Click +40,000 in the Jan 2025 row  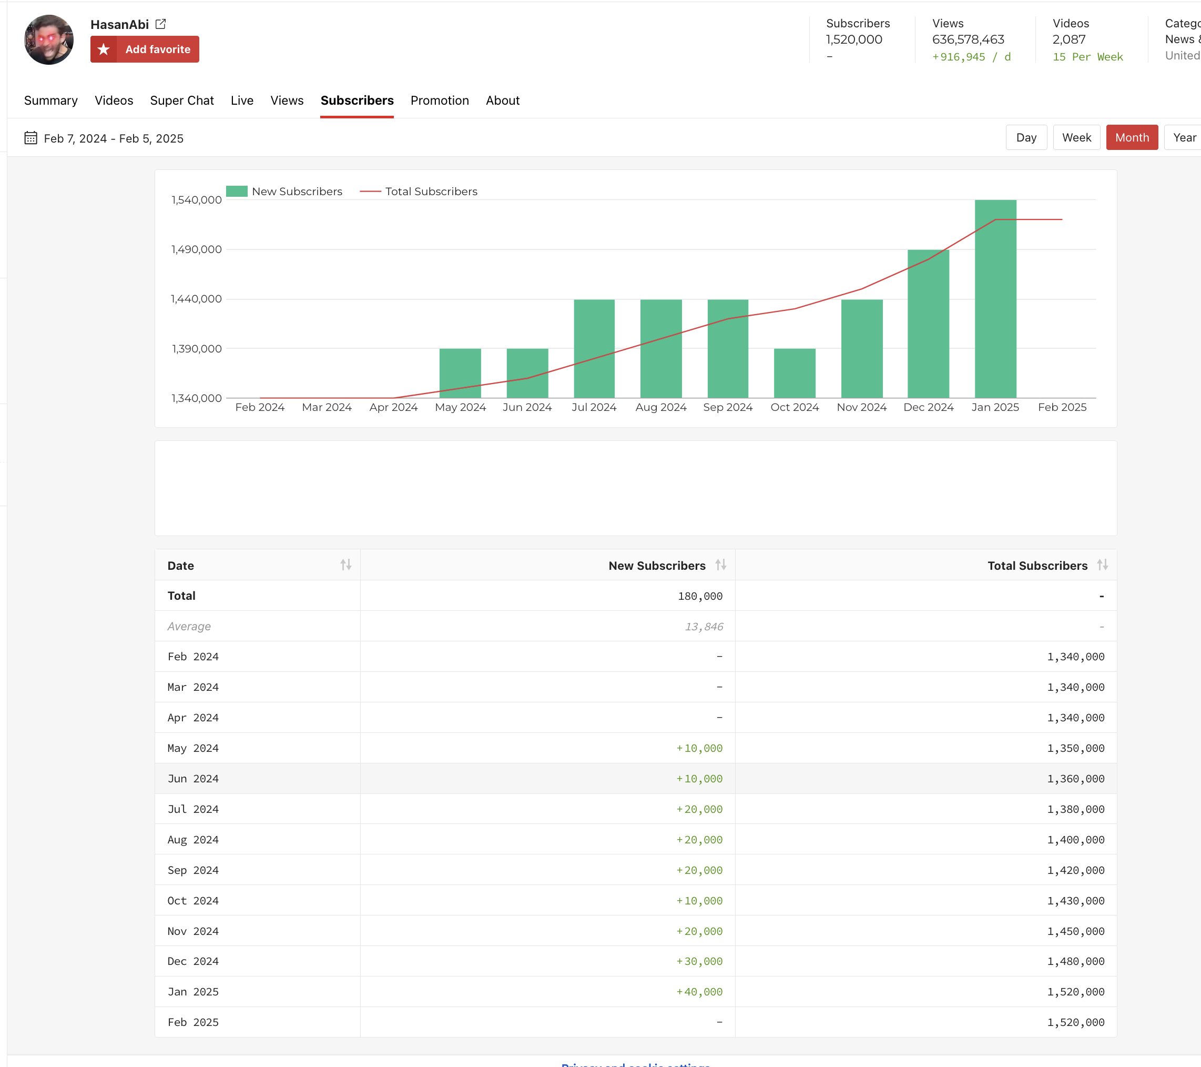point(699,992)
